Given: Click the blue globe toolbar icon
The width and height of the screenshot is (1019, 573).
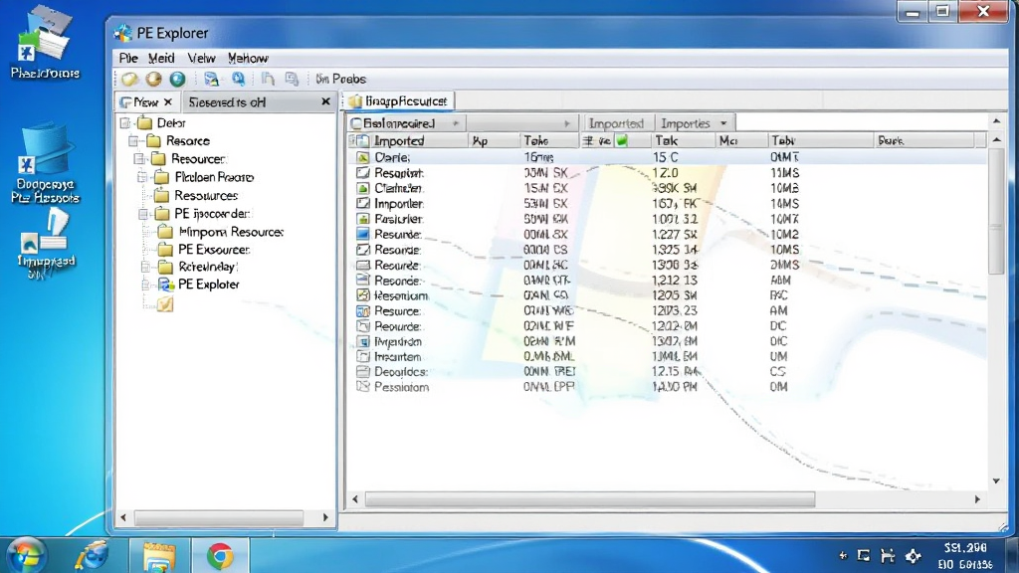Looking at the screenshot, I should [x=177, y=80].
